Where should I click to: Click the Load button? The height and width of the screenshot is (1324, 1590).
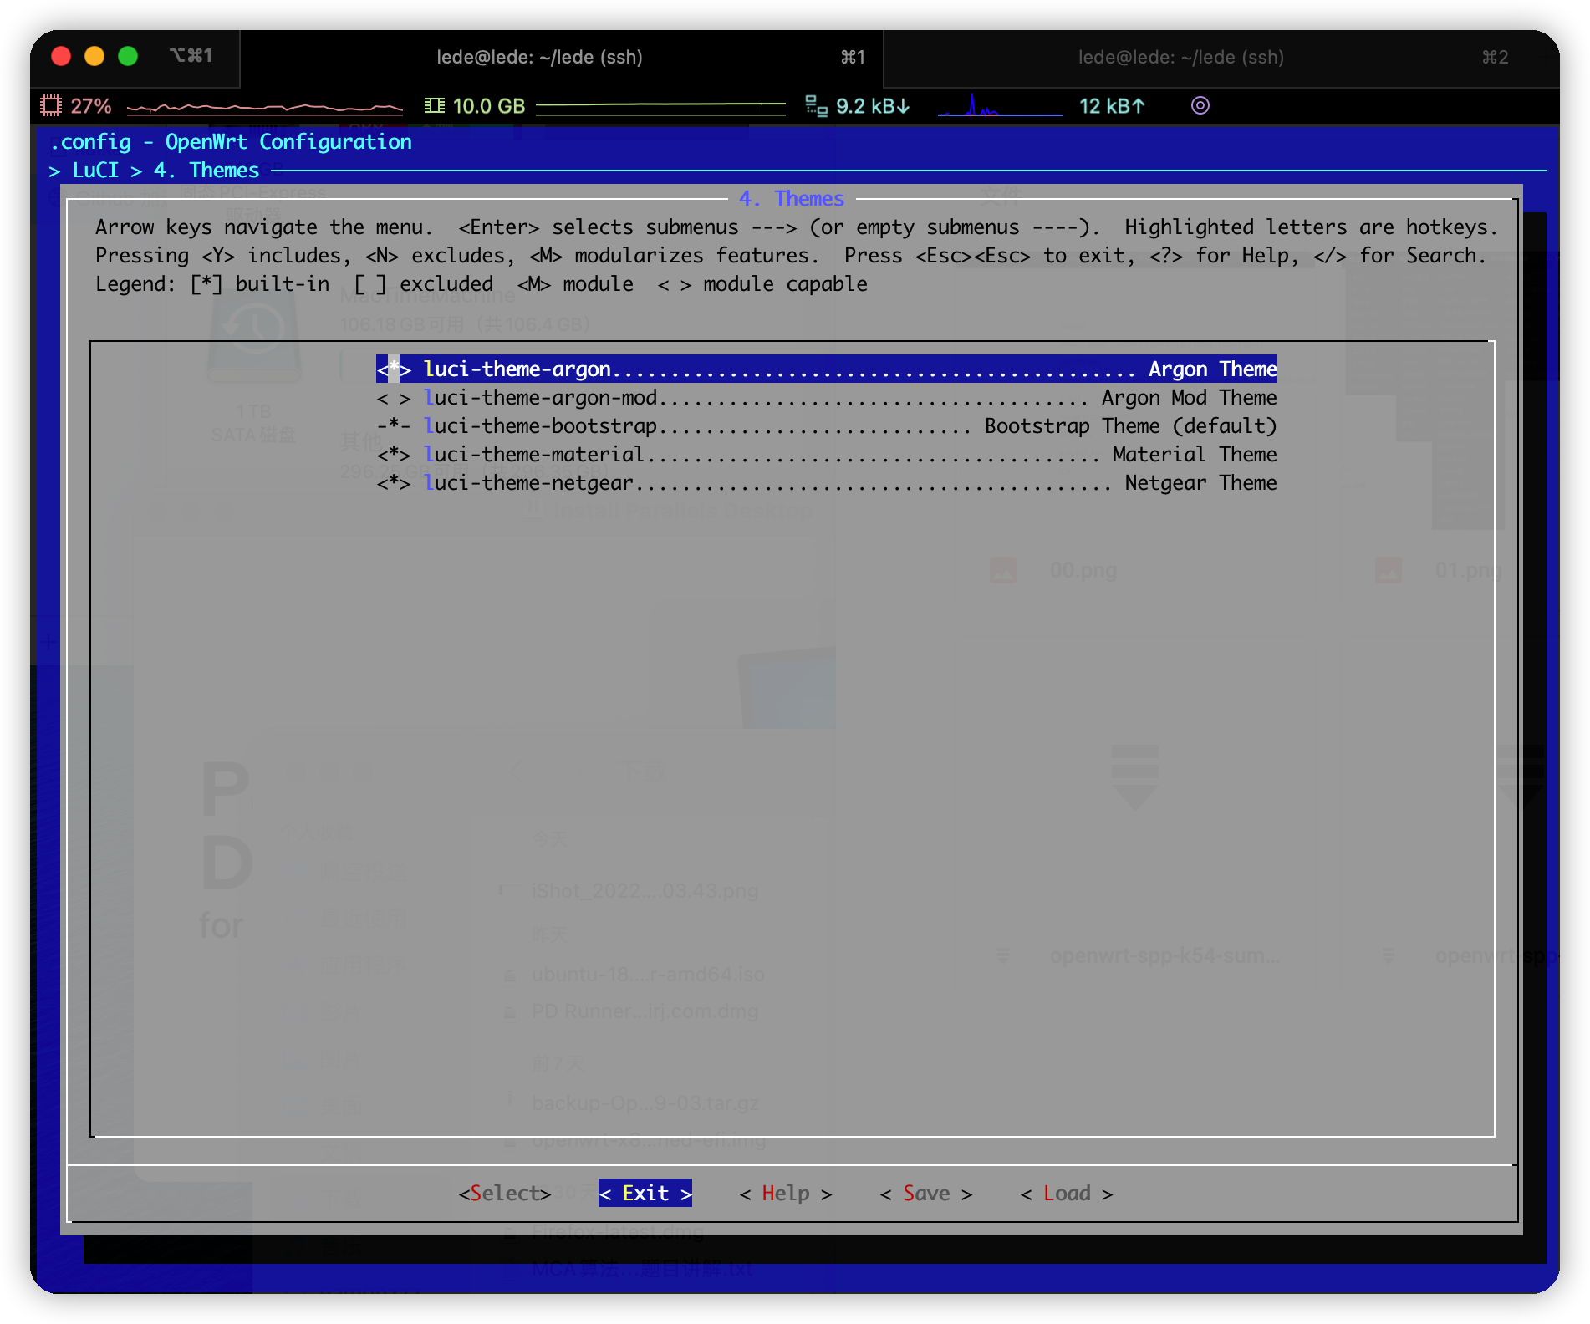(x=1067, y=1193)
